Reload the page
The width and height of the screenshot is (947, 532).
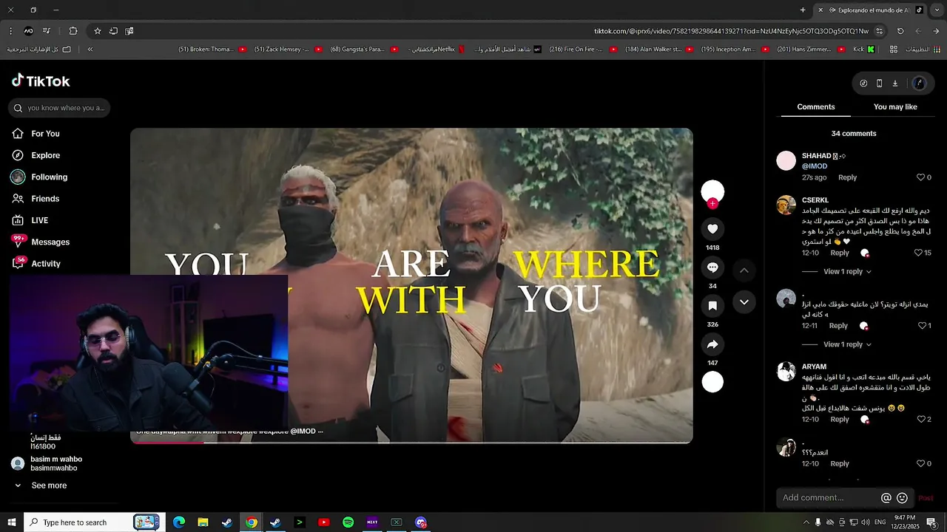[x=900, y=31]
